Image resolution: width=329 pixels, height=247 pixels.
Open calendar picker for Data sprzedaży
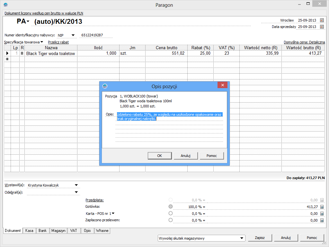[322, 27]
